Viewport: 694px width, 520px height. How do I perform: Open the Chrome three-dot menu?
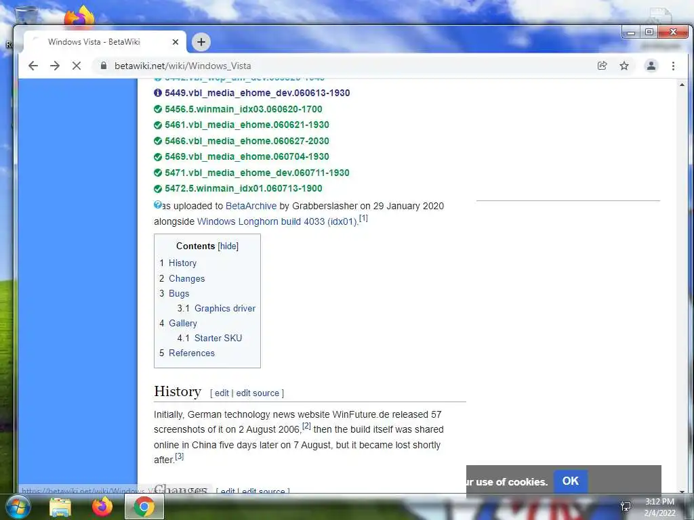[673, 66]
